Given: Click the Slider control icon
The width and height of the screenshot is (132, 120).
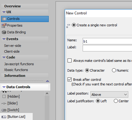Looking at the screenshot, I should tap(4, 103).
